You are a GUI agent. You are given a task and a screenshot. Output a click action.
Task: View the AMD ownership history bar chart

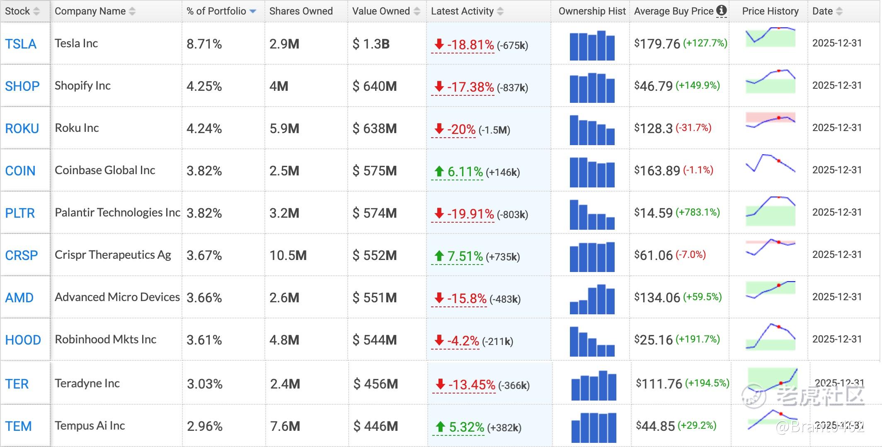pyautogui.click(x=592, y=299)
